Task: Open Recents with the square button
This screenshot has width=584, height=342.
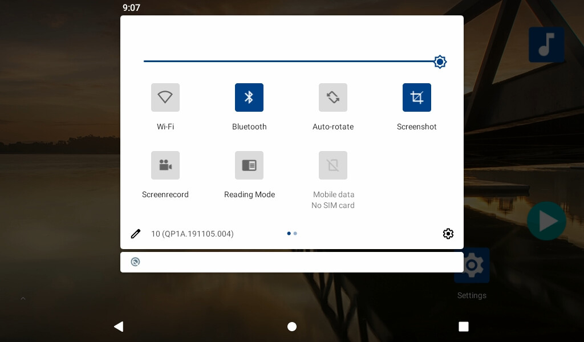Action: point(464,327)
